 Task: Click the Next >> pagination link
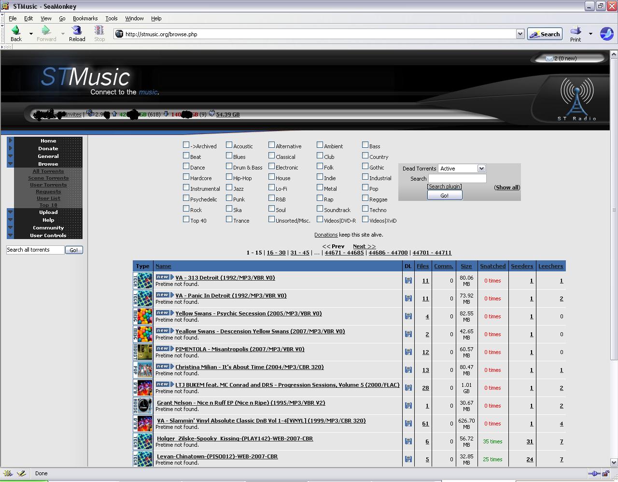pyautogui.click(x=364, y=246)
